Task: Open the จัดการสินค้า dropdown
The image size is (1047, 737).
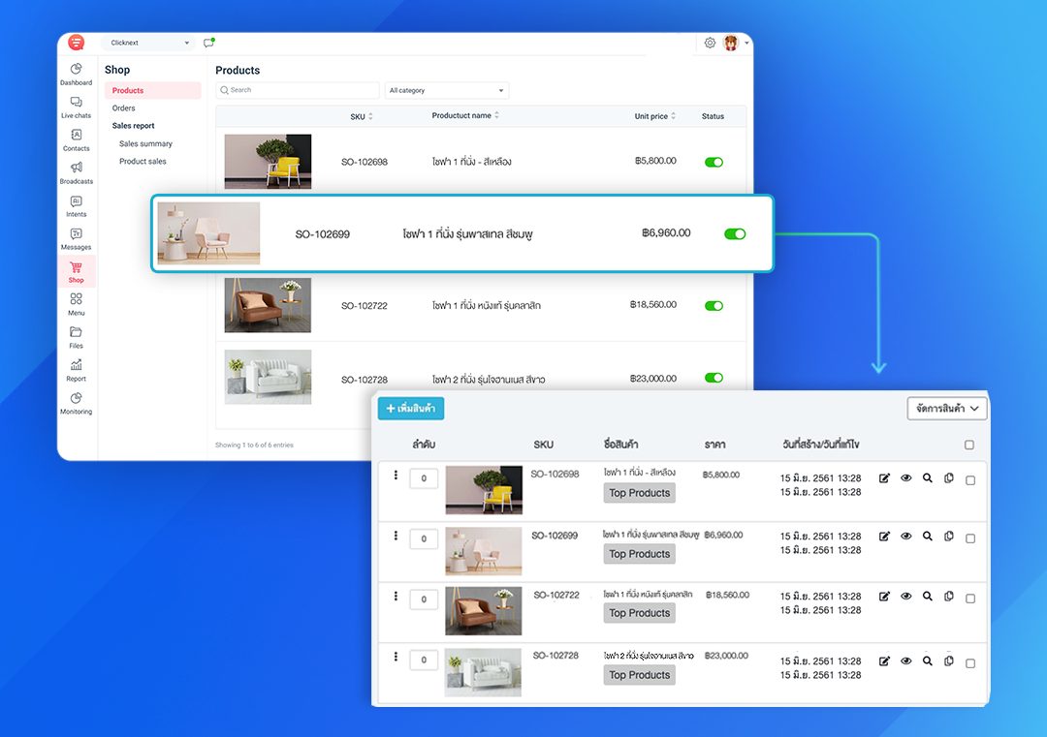Action: (x=947, y=409)
